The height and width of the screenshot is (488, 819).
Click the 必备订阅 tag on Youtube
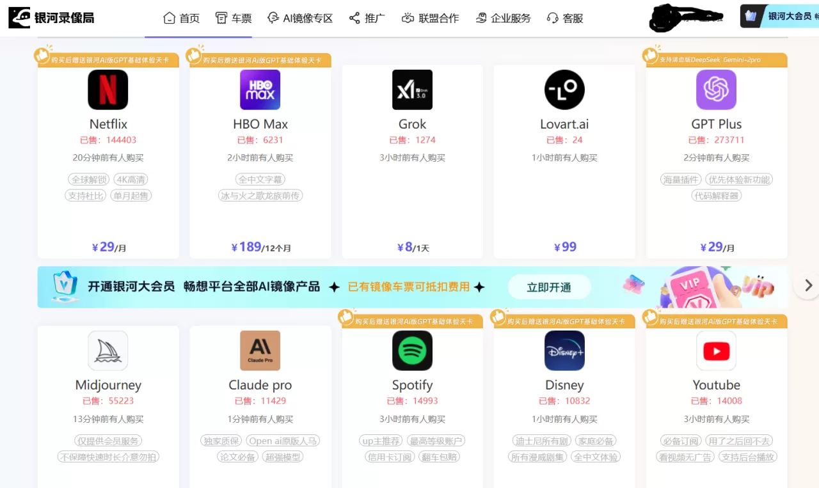click(681, 441)
